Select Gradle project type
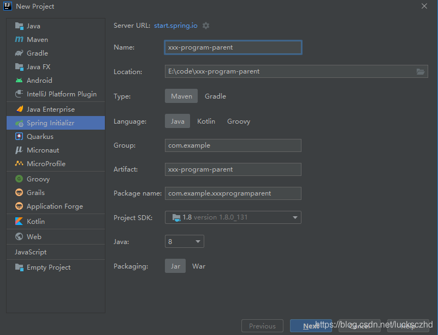Screen dimensions: 438x335 pos(215,96)
